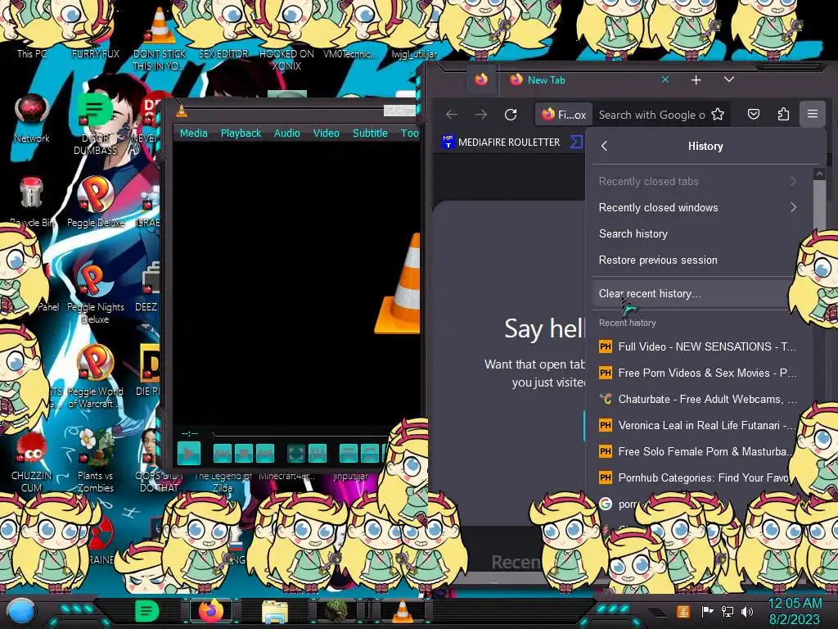
Task: Toggle VLC fullscreen button
Action: (296, 454)
